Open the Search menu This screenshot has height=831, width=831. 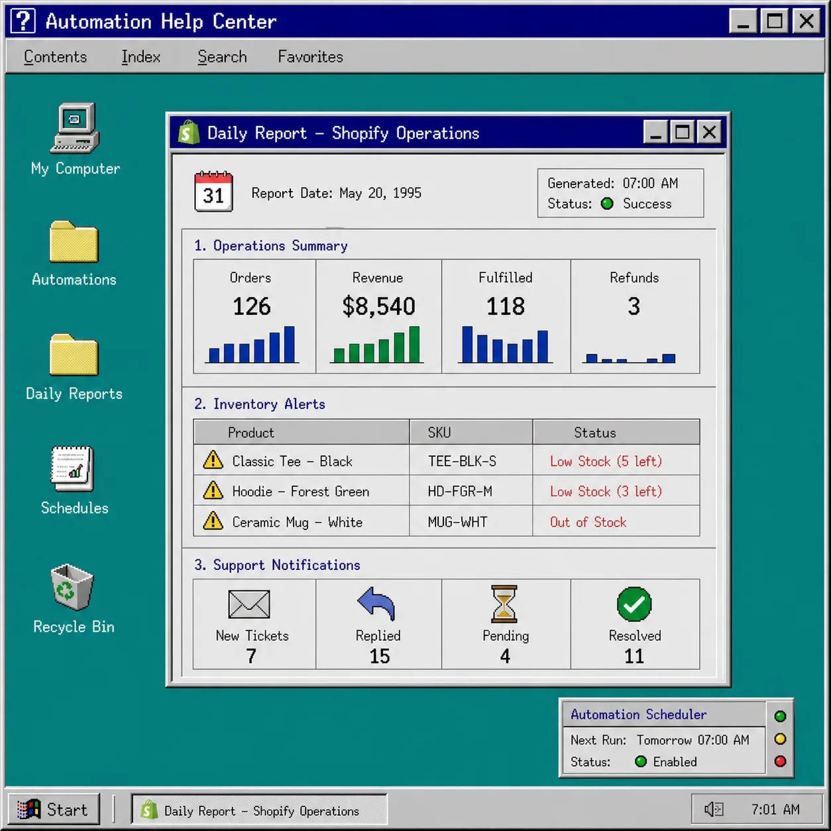(x=222, y=57)
